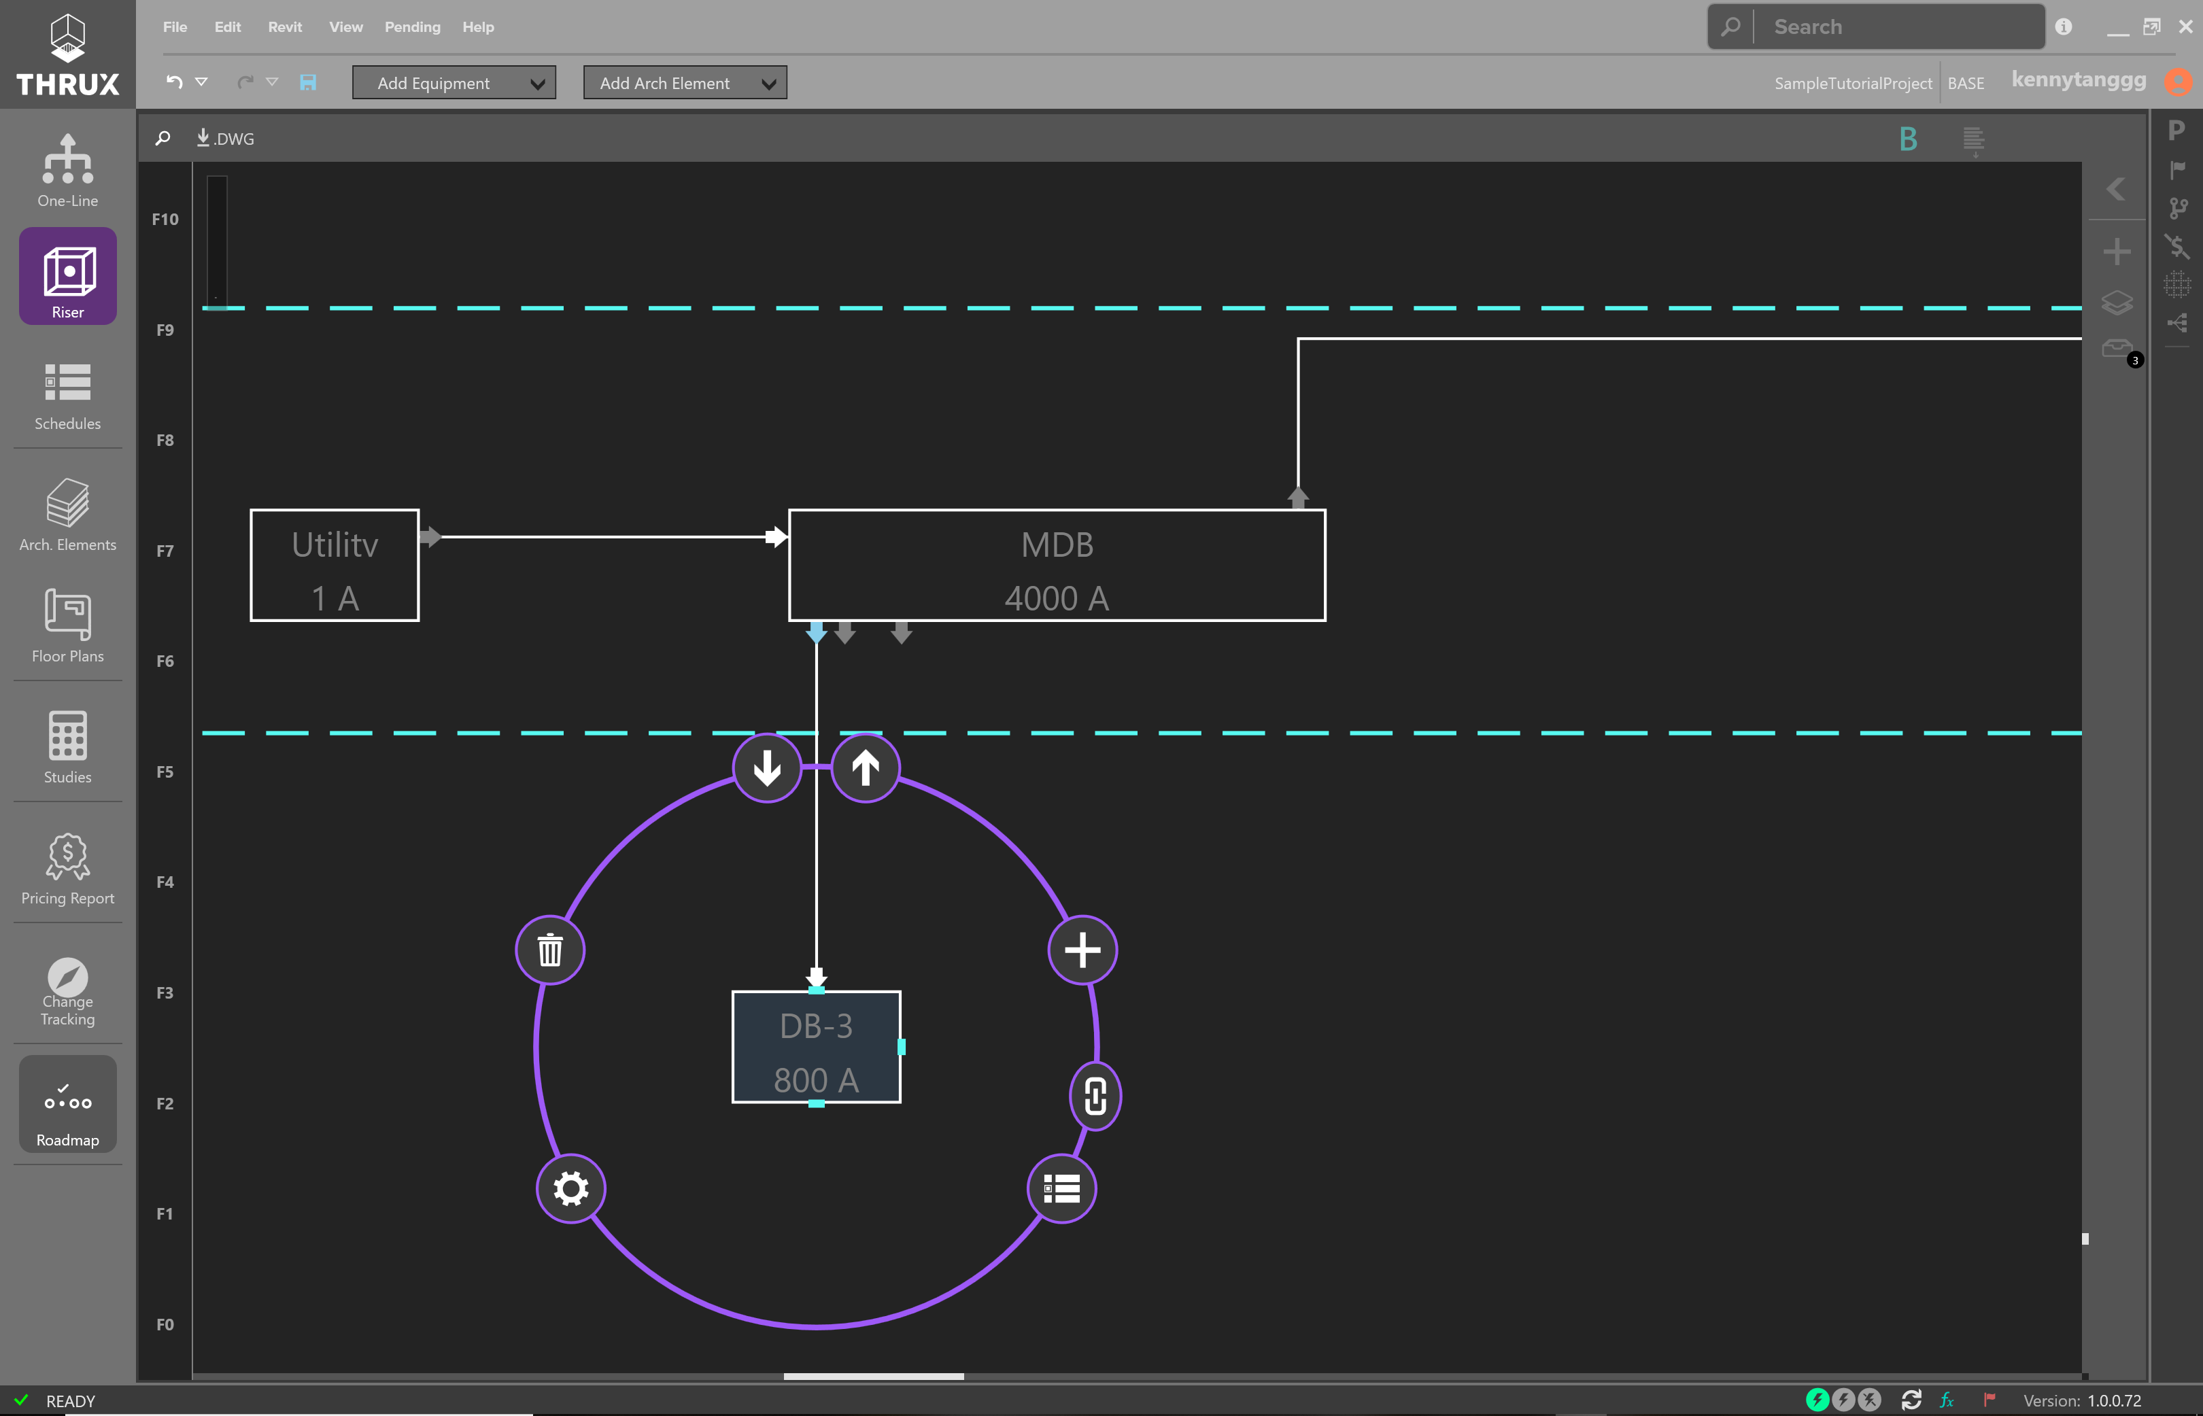Viewport: 2203px width, 1416px height.
Task: Go to Floor Plans
Action: click(x=67, y=627)
